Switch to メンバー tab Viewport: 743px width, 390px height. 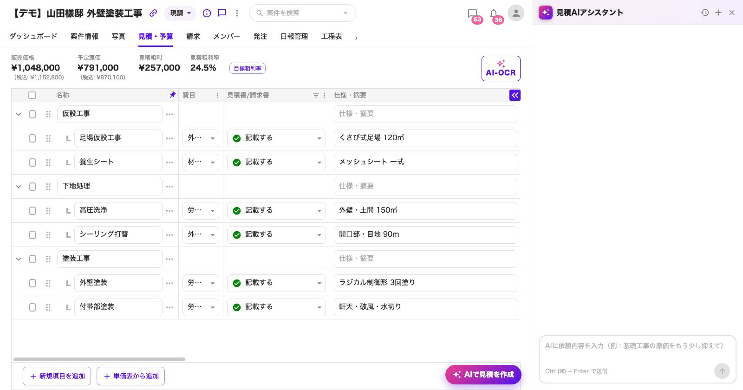tap(227, 36)
